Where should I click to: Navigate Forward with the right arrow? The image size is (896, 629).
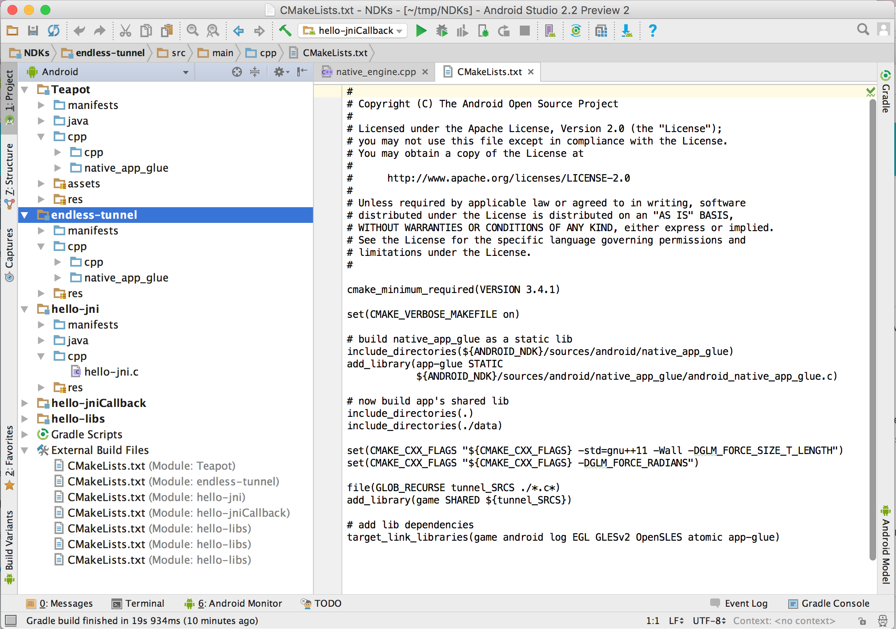coord(259,31)
